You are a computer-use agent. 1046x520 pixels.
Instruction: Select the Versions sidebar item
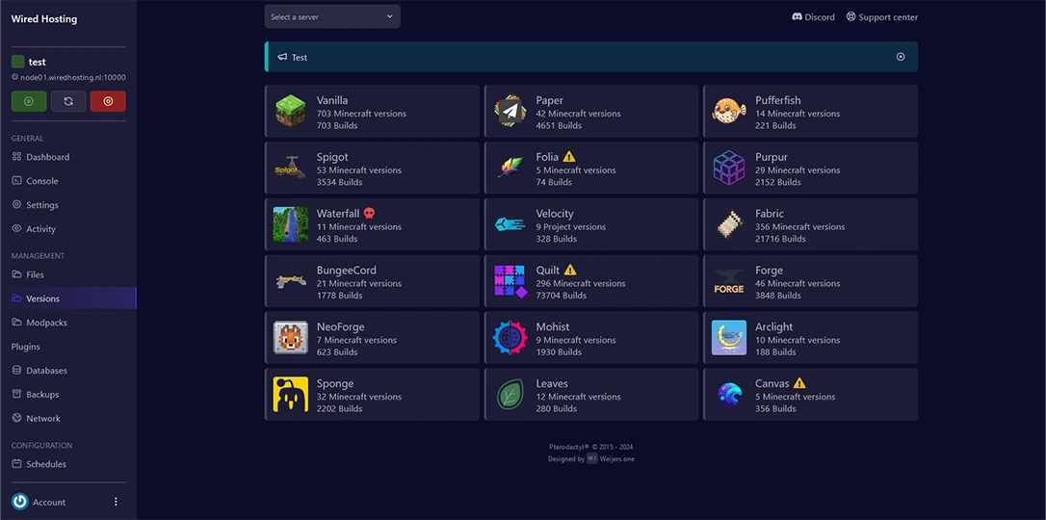68,298
